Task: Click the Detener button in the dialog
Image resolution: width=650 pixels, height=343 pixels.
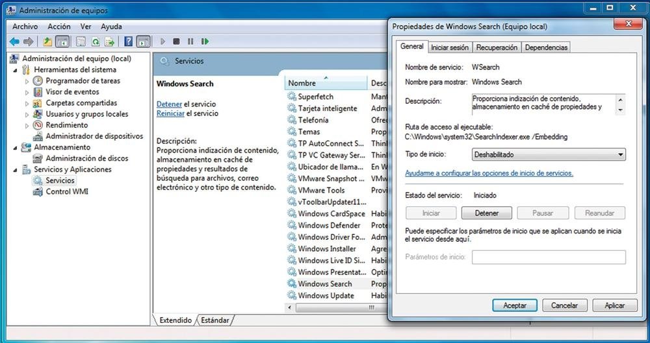Action: (x=487, y=213)
